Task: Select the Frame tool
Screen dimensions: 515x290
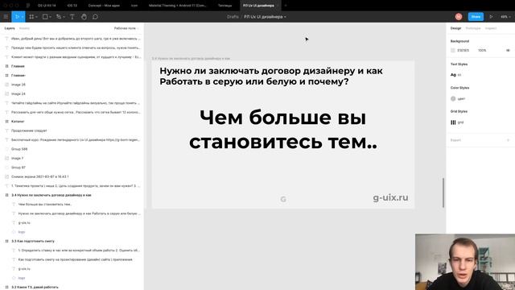Action: click(31, 16)
